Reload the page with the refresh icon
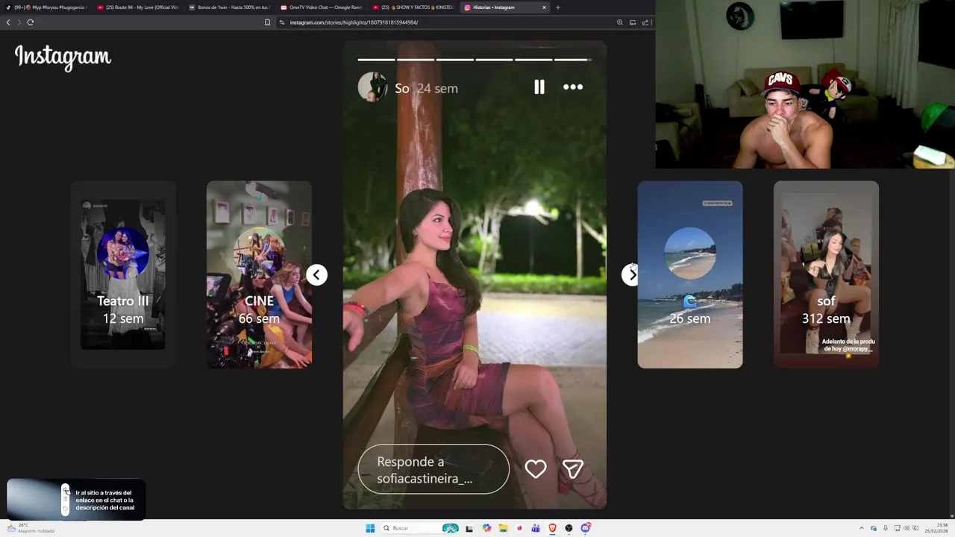This screenshot has height=537, width=955. point(31,22)
